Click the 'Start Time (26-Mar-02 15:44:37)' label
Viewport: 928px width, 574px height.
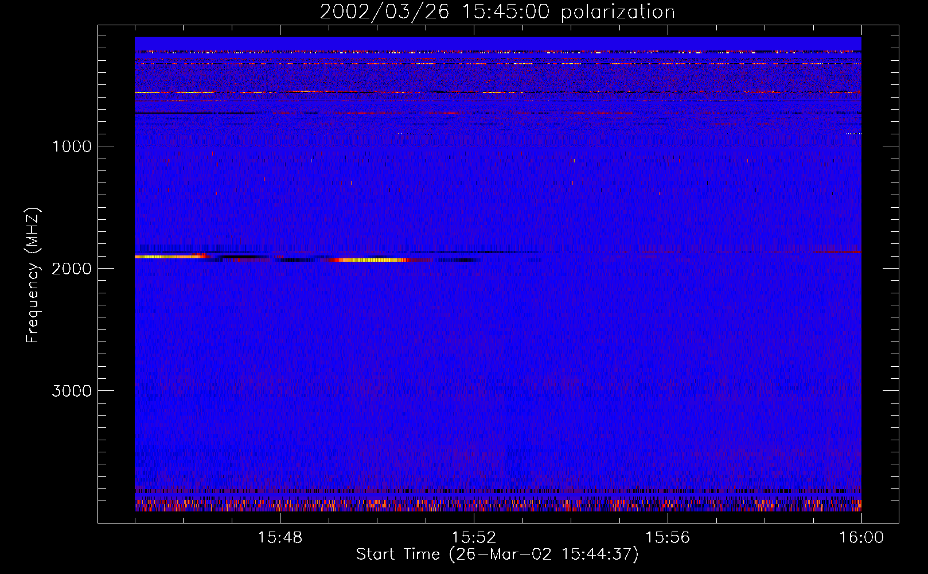[x=497, y=554]
